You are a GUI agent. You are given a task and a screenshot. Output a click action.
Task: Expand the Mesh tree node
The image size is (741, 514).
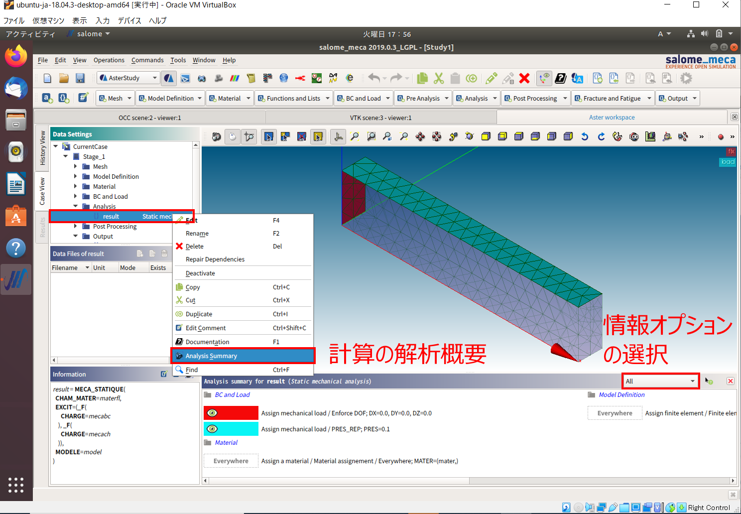tap(75, 166)
